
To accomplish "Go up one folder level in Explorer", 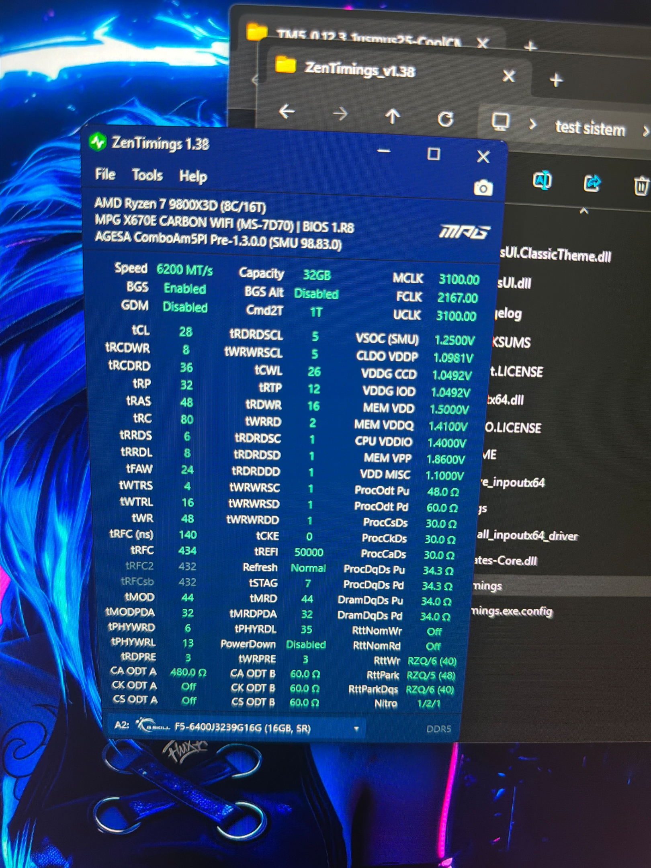I will (393, 117).
